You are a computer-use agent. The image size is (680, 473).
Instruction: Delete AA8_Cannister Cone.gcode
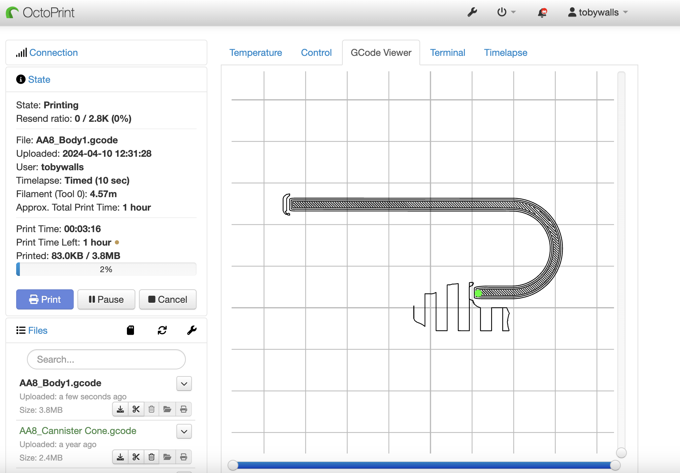pyautogui.click(x=151, y=457)
